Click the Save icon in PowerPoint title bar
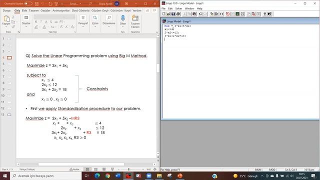 tap(36, 3)
